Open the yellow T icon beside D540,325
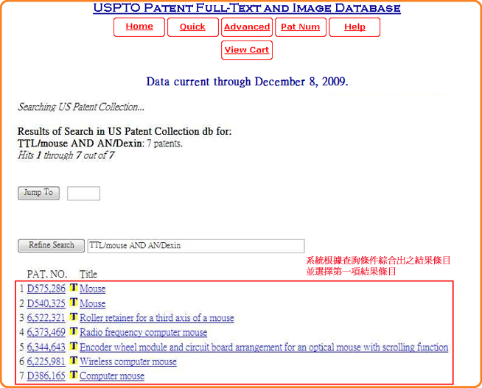Viewport: 482px width, 388px height. coord(73,303)
